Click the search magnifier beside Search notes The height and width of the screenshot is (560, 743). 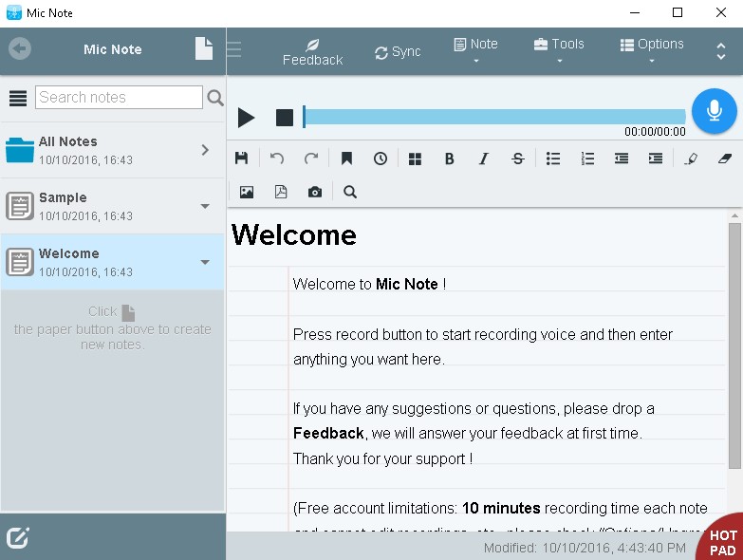pyautogui.click(x=215, y=98)
